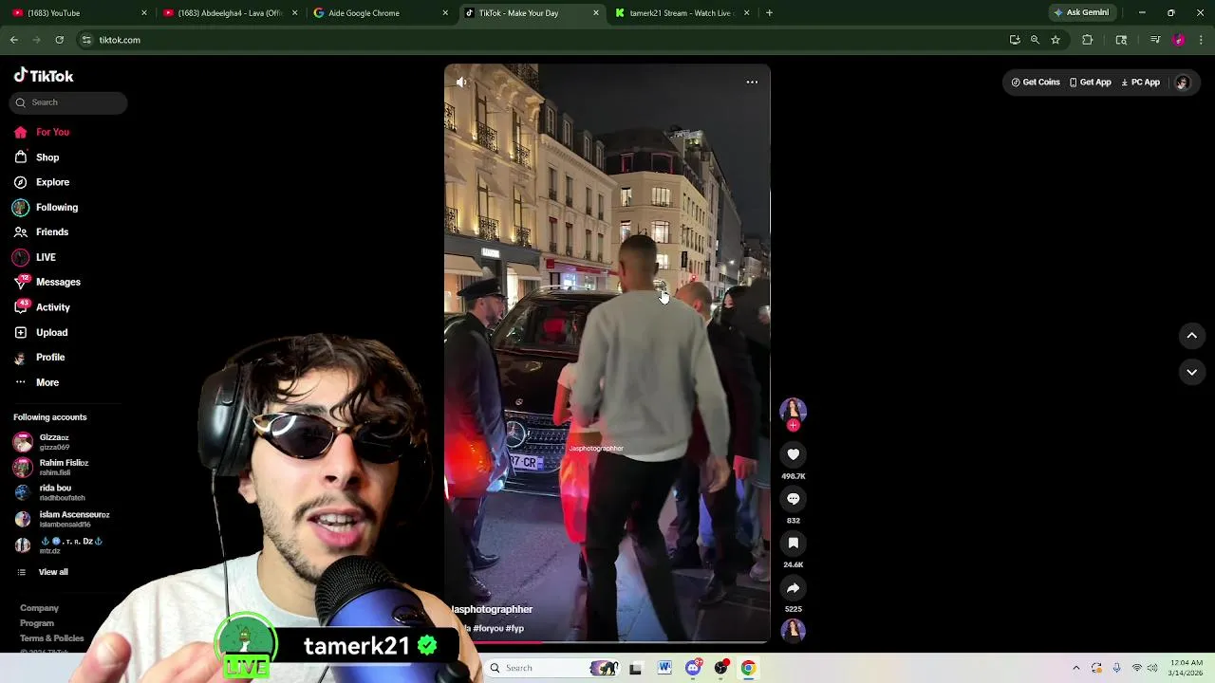The width and height of the screenshot is (1215, 683).
Task: Open the zoom magnifier in the address bar
Action: (x=1035, y=40)
